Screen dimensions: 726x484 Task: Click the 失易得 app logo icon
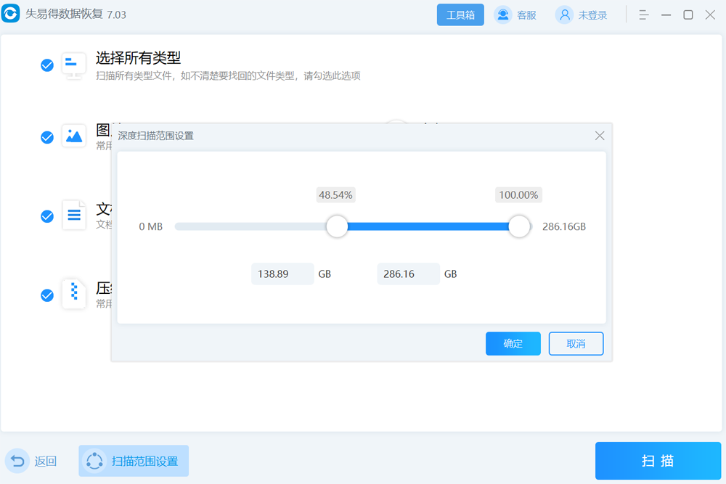tap(12, 15)
